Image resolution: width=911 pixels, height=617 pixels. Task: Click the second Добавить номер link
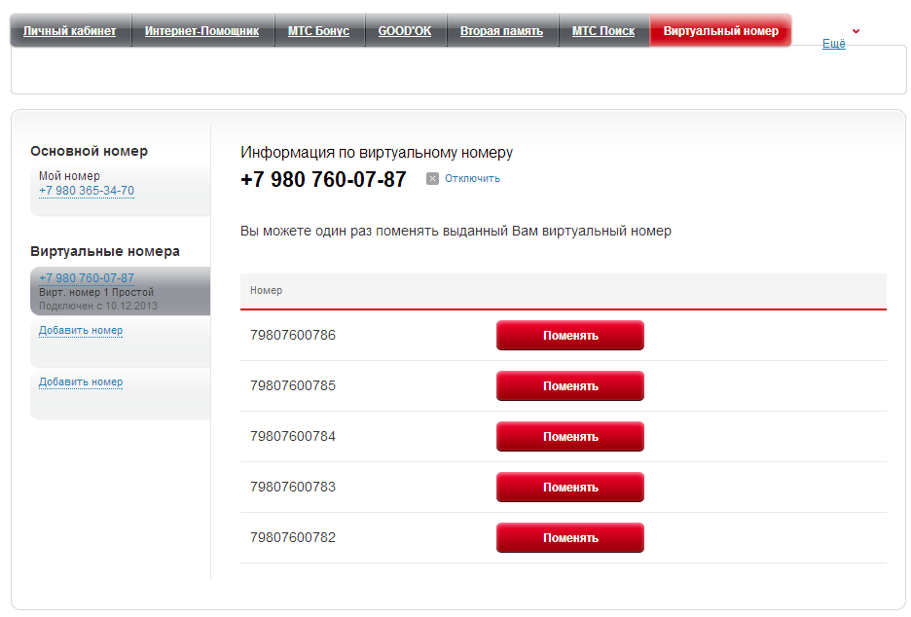[81, 382]
